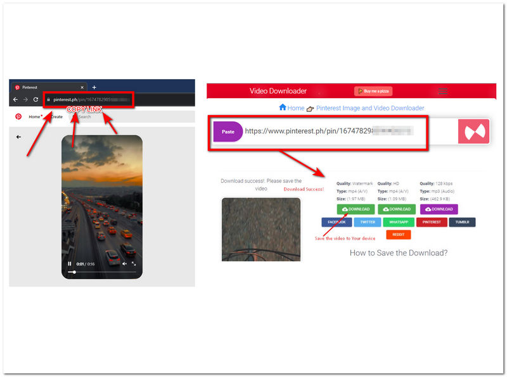Seek using the video progress bar

101,272
